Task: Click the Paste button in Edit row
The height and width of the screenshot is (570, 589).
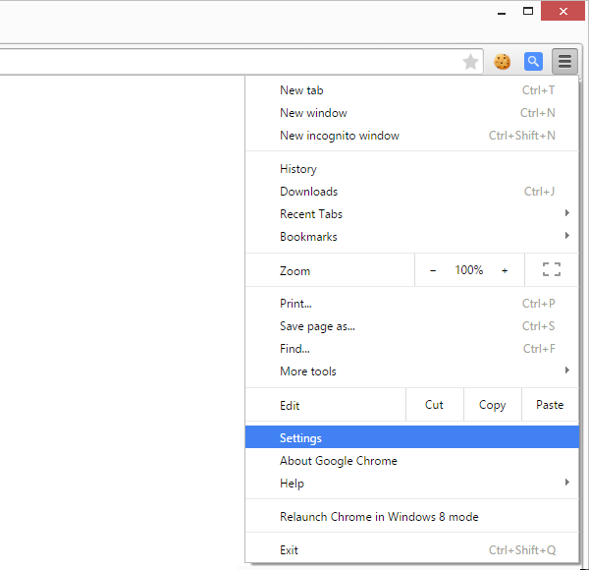Action: [x=550, y=405]
